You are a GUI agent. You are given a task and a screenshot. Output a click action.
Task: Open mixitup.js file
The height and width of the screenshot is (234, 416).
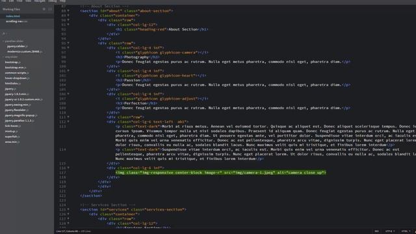[x=12, y=131]
